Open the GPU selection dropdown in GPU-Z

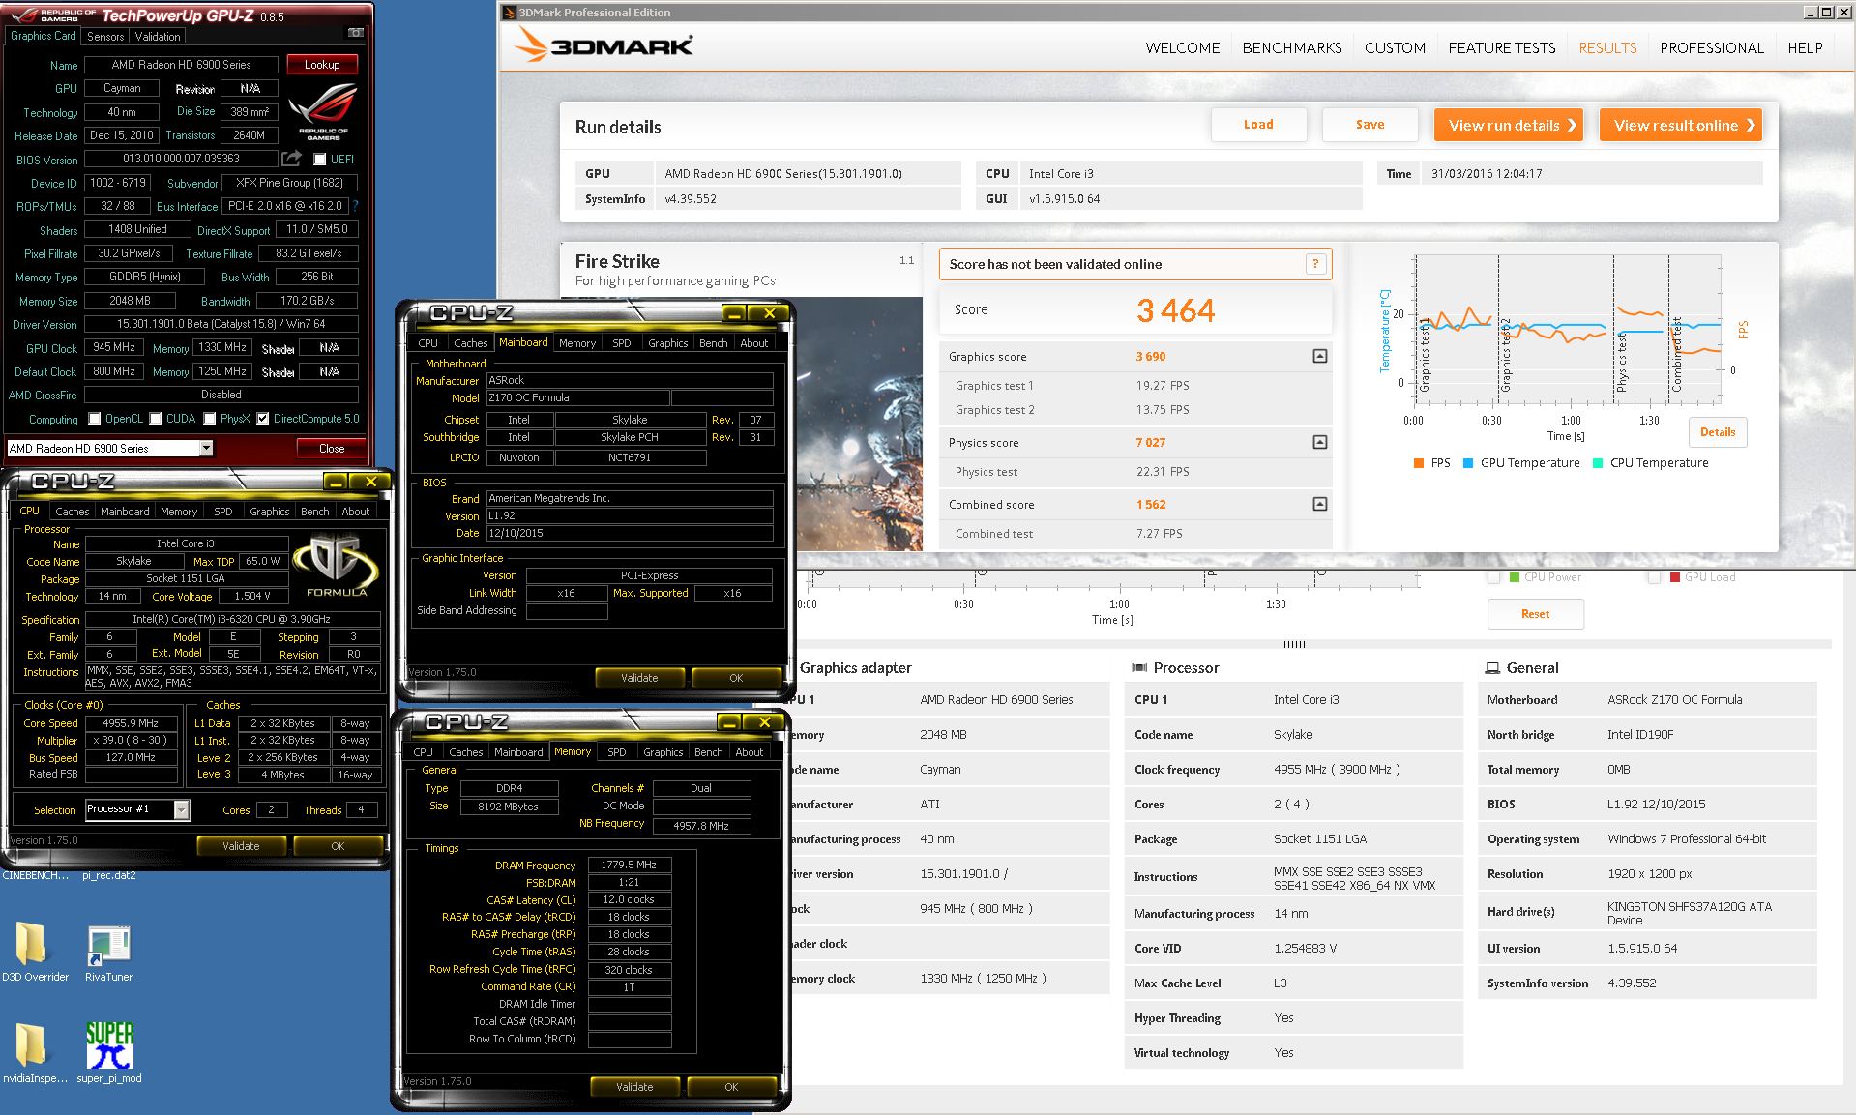pyautogui.click(x=206, y=448)
